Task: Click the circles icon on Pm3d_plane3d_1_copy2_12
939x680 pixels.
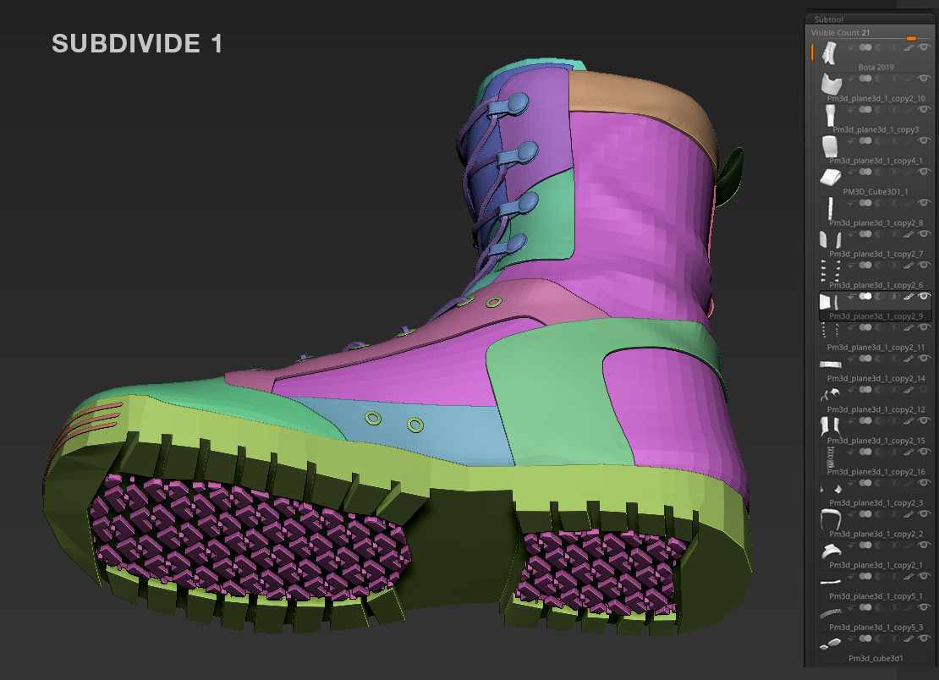Action: (x=865, y=389)
